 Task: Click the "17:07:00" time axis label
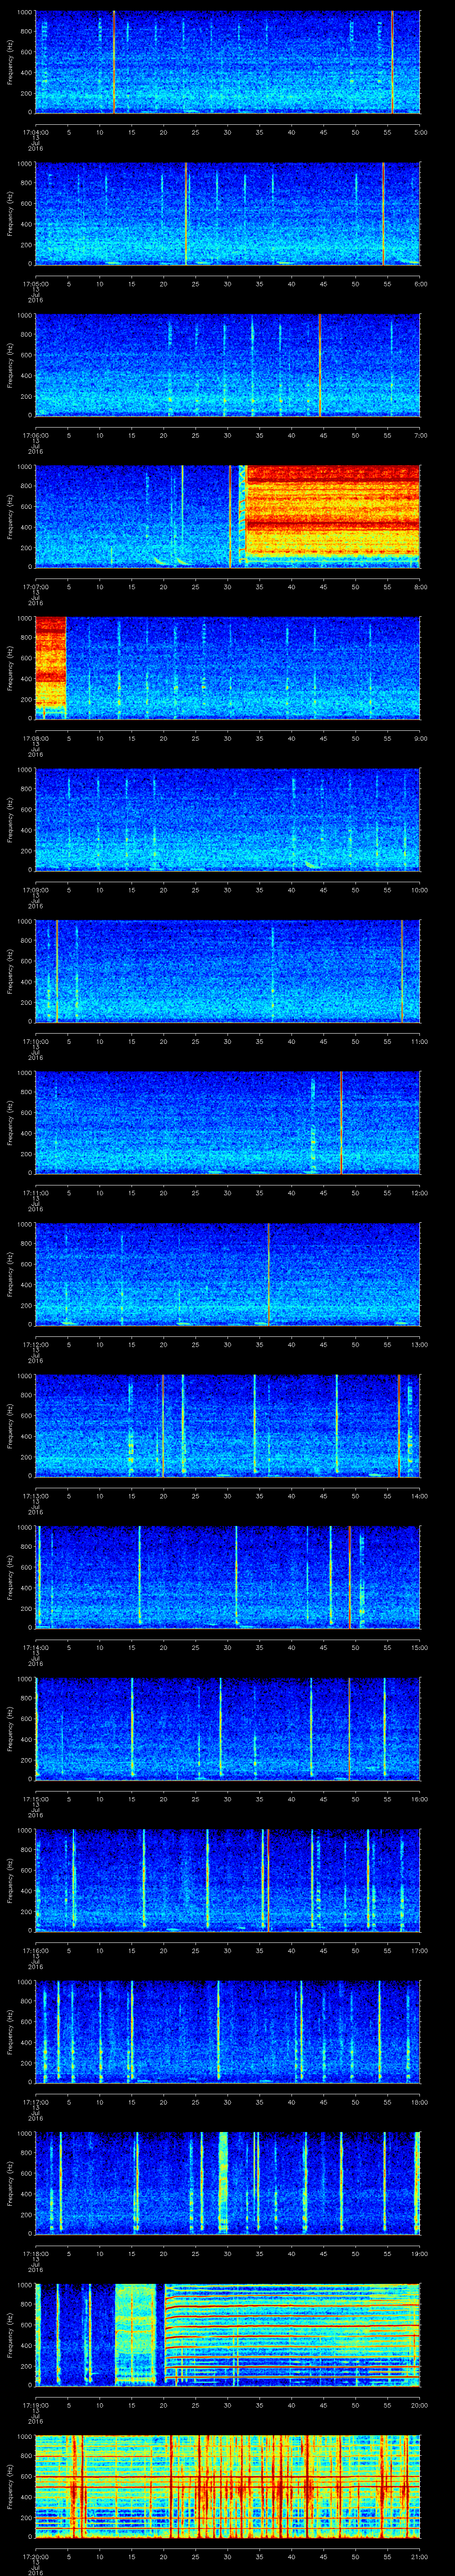pos(35,586)
